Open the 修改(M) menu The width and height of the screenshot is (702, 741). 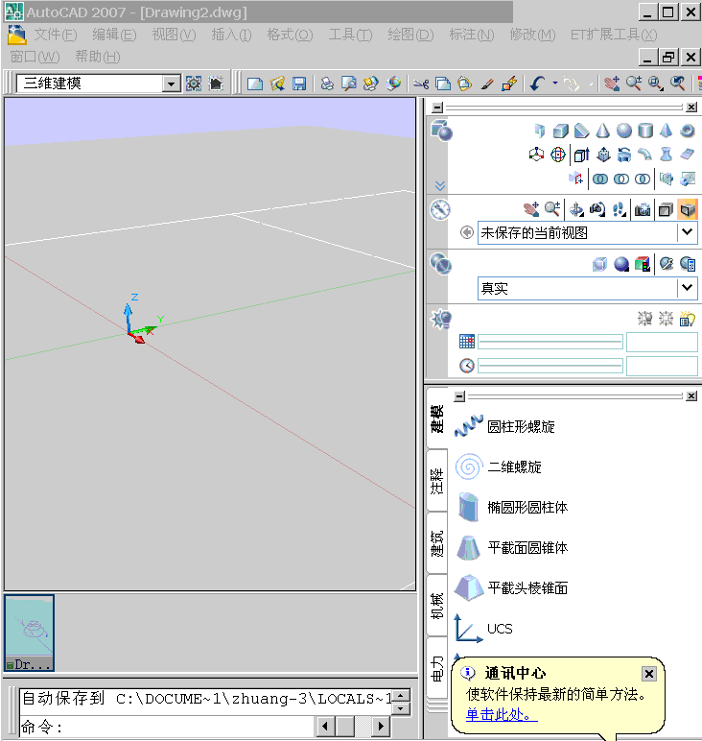point(532,35)
